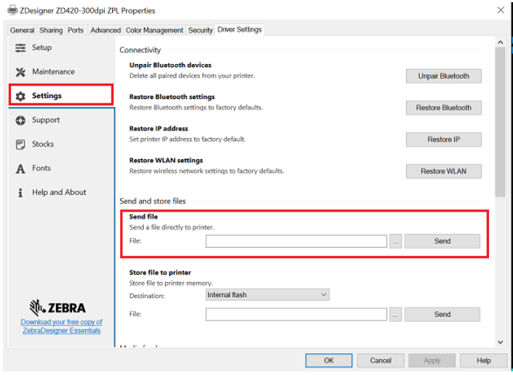Viewport: 513px width, 375px height.
Task: Click the Maintenance wrench icon
Action: pos(20,72)
